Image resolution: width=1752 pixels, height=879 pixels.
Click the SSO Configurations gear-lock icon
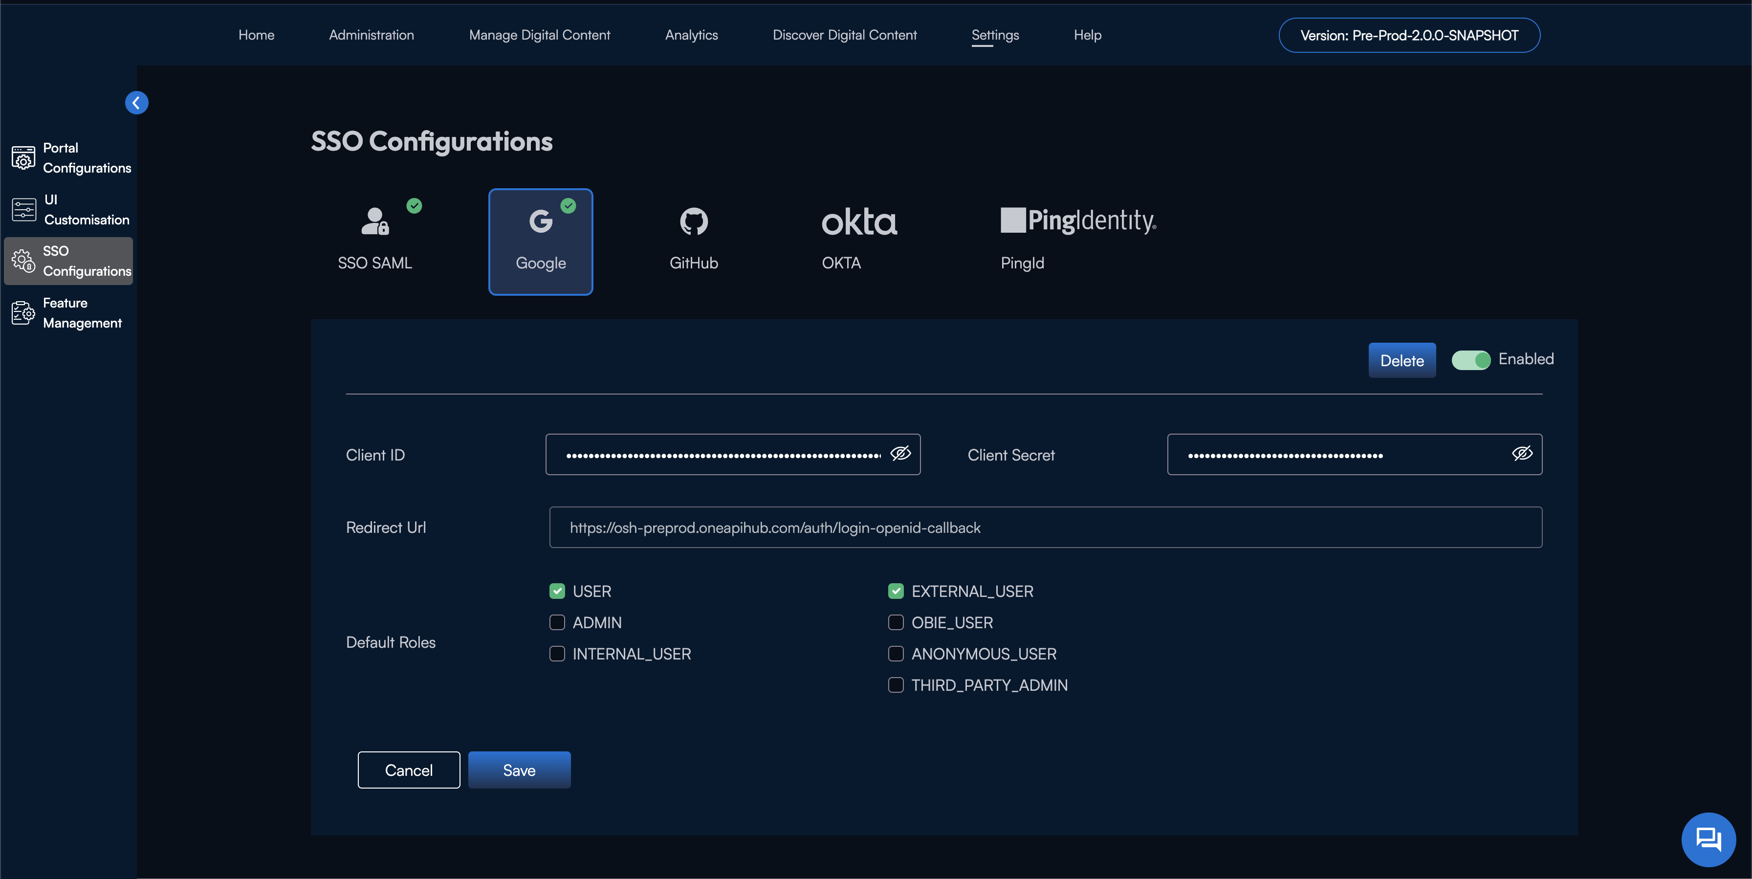coord(23,261)
